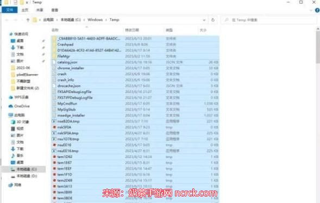Switch to the View ribbon tab
Viewport: 320px width, 203px height.
pos(55,10)
